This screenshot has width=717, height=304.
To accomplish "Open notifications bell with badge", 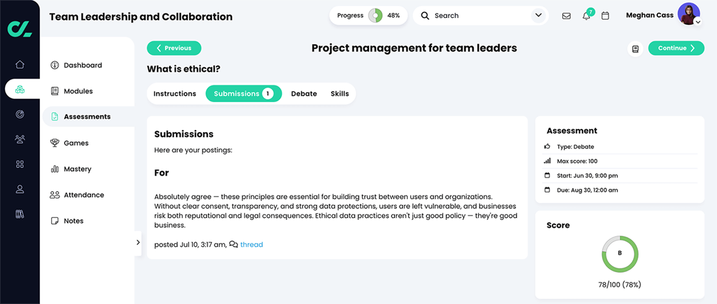I will coord(586,16).
